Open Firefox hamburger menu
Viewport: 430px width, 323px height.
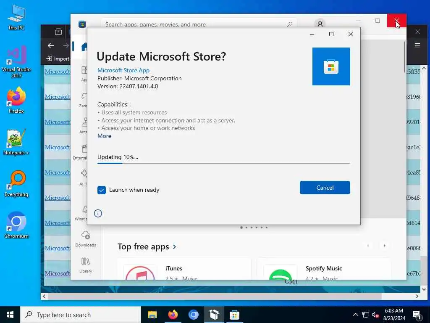coord(417,45)
